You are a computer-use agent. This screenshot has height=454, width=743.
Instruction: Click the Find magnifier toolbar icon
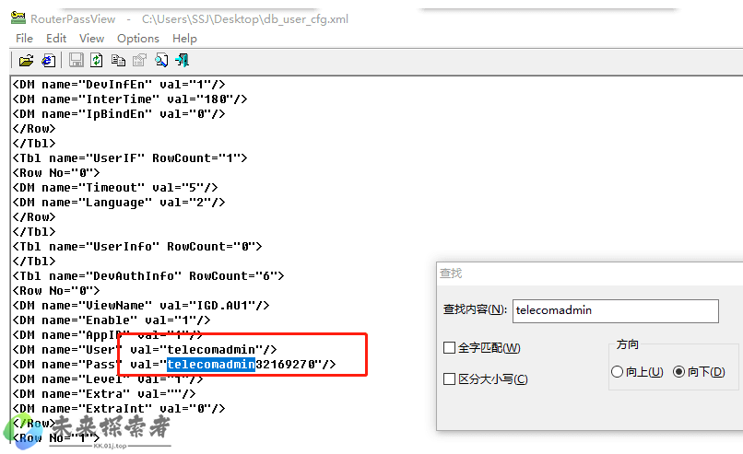click(x=161, y=61)
